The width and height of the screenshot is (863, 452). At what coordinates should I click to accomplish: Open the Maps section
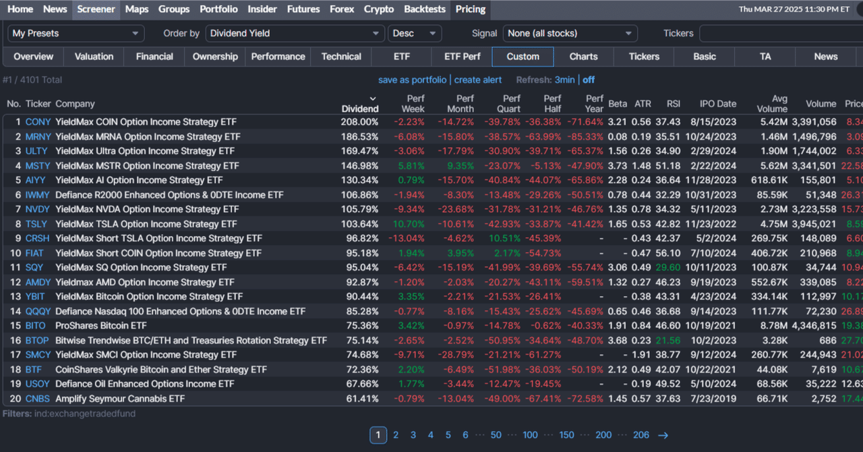(136, 9)
